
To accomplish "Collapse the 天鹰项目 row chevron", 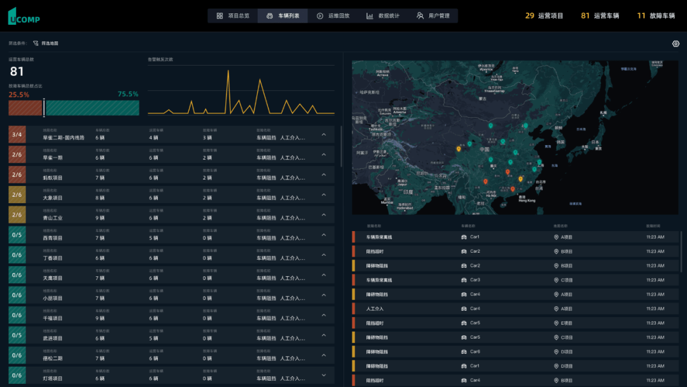I will tap(324, 275).
